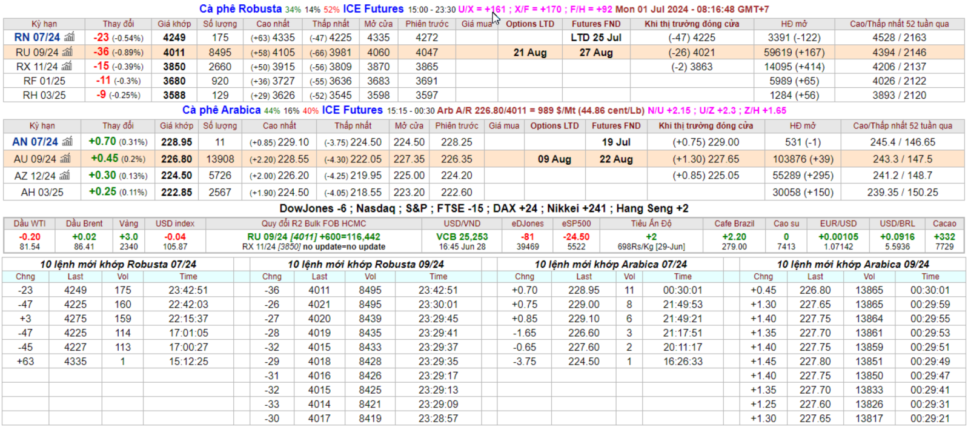Select the RN 07/24 contract link

click(x=37, y=38)
